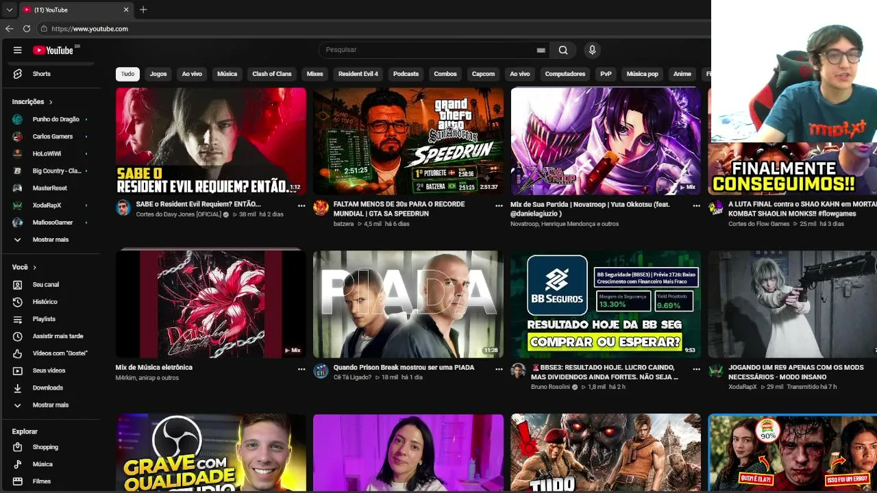Open options menu for Novatroop mix
This screenshot has width=877, height=493.
696,205
